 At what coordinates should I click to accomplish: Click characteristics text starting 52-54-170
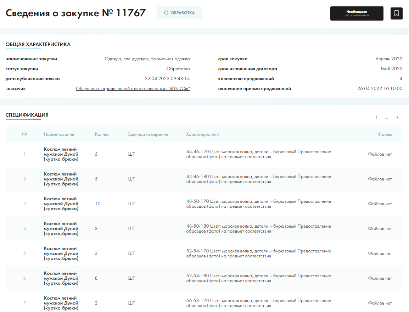(258, 253)
